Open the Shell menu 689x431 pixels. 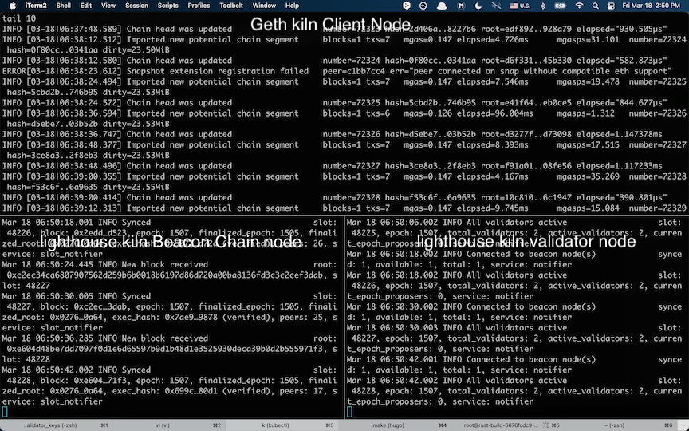click(64, 6)
